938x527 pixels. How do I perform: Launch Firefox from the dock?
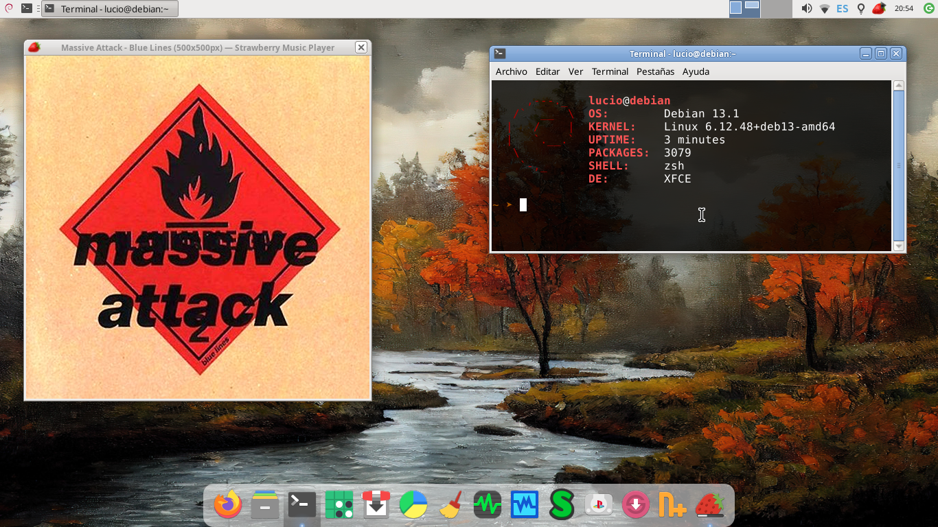[x=228, y=505]
